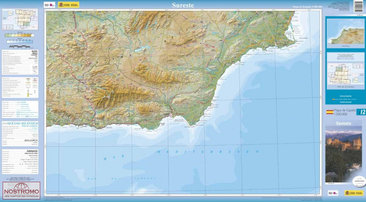Open the sheet index thumbnail at top left
Screen dimensions: 366x202
pos(20,19)
